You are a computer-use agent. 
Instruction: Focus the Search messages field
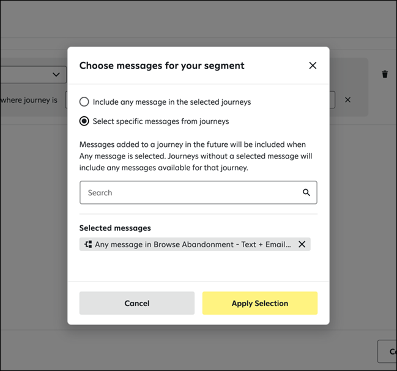coord(198,193)
